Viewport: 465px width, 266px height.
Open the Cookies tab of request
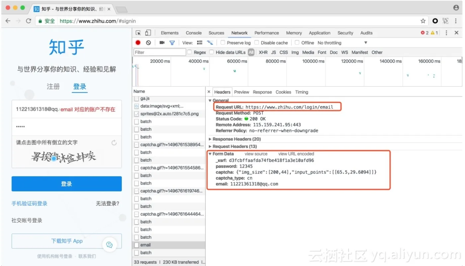pos(283,92)
